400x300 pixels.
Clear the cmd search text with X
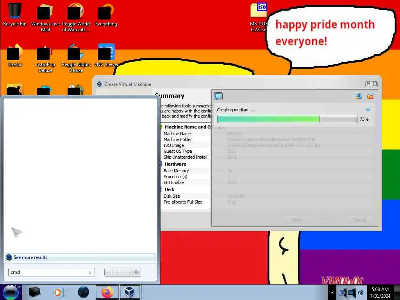[x=90, y=272]
